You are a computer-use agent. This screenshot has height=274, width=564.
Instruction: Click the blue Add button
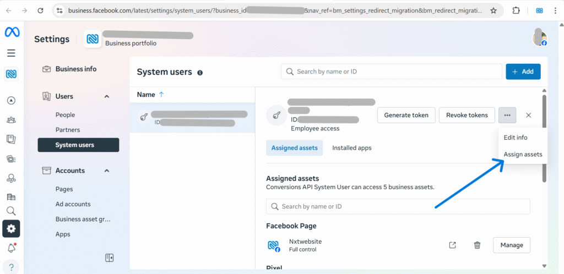point(523,72)
